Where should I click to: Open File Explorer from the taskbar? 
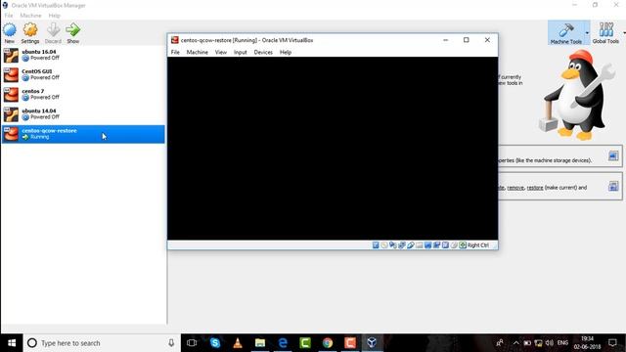pos(260,343)
